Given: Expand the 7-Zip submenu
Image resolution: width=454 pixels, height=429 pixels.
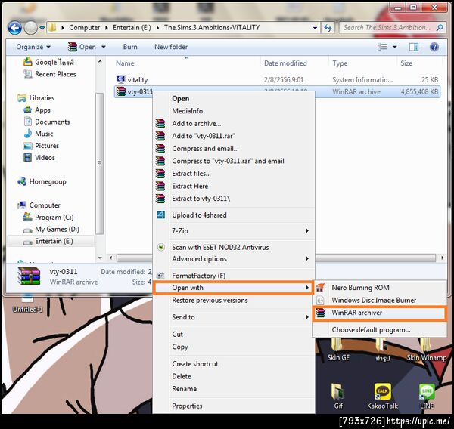Looking at the screenshot, I should click(233, 230).
